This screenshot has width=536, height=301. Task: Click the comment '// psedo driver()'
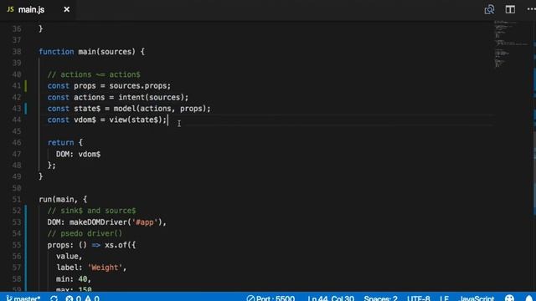[x=85, y=233]
